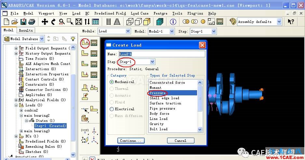The width and height of the screenshot is (305, 160).
Task: Click the Create Load tool icon
Action: (x=85, y=43)
